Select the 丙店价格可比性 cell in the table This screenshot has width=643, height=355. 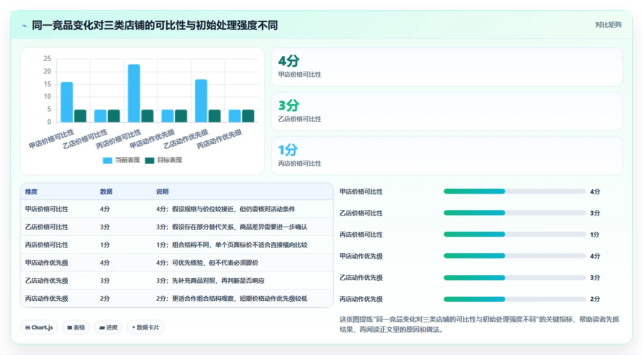point(47,245)
